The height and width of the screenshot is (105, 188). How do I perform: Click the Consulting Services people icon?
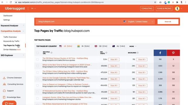(4, 84)
